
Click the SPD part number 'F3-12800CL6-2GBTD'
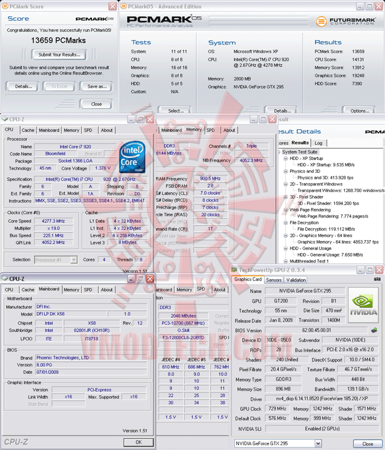pyautogui.click(x=183, y=338)
